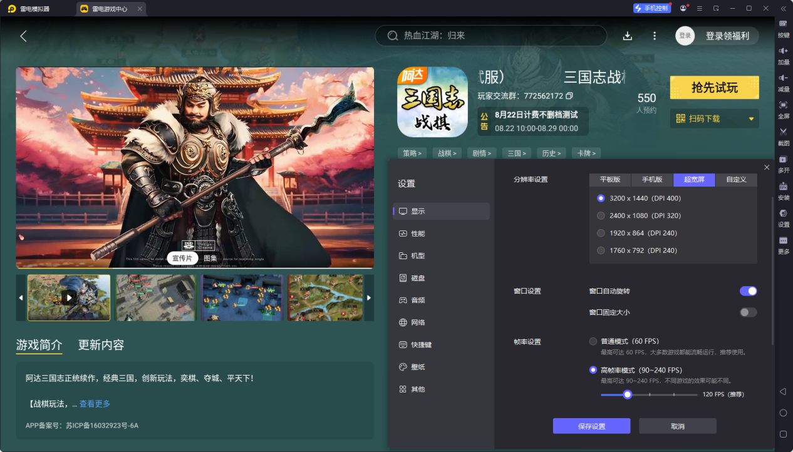Click the FPS slider handle
This screenshot has height=452, width=793.
pos(627,394)
